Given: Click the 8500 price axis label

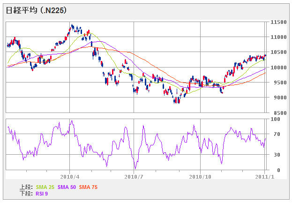Looking at the screenshot, I should (x=280, y=113).
